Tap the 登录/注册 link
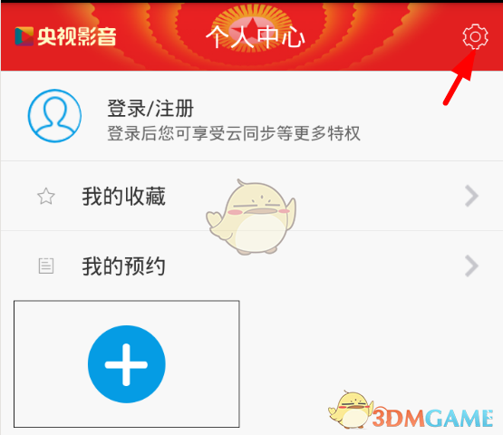 [x=150, y=109]
